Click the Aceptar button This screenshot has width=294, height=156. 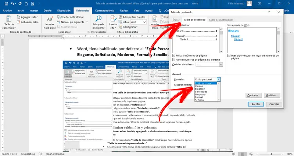click(256, 104)
